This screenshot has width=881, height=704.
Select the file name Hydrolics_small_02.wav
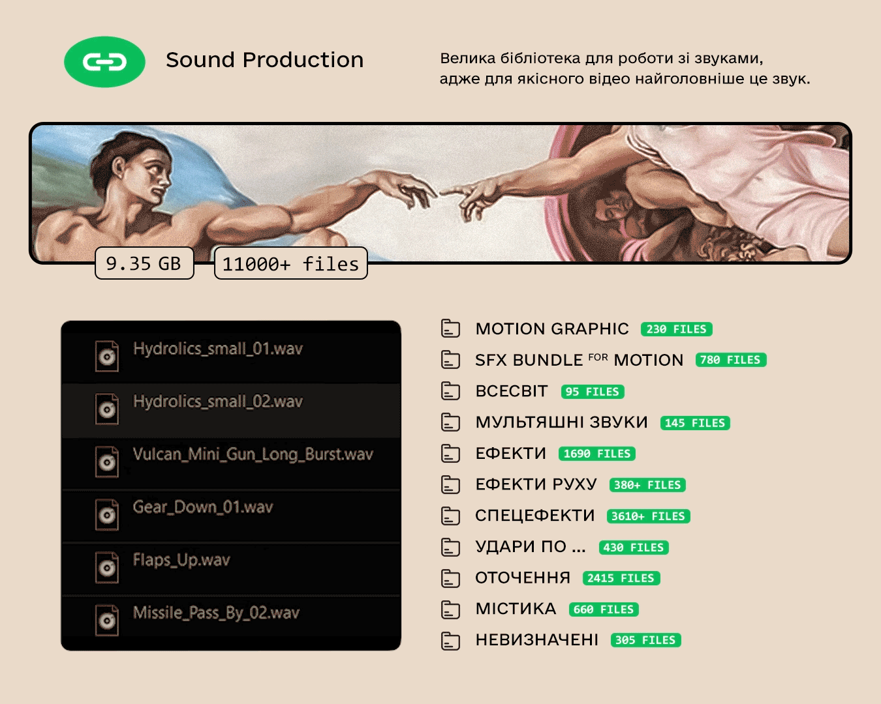click(218, 402)
